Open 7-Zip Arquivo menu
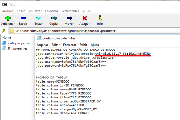Image resolution: width=180 pixels, height=120 pixels. 8,11
